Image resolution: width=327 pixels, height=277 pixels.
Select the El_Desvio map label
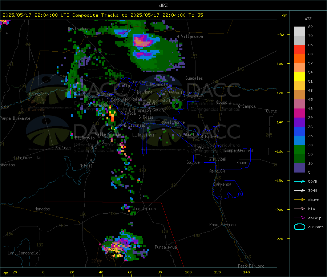[85, 138]
